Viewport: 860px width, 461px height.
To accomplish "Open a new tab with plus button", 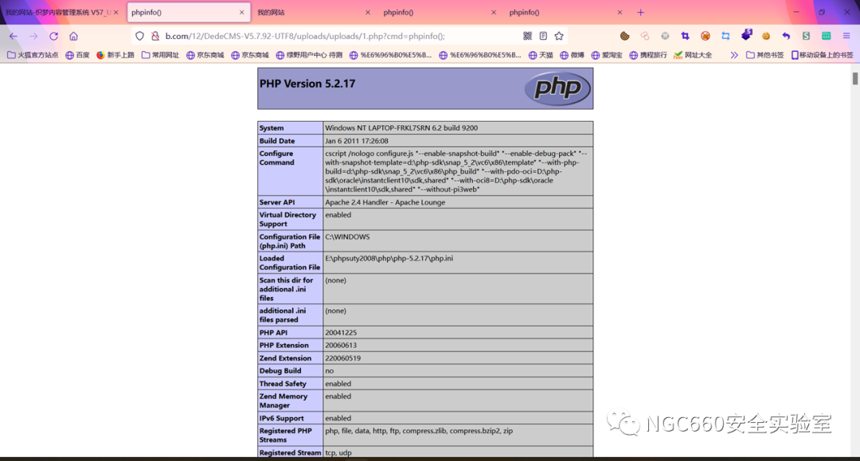I will (x=640, y=12).
